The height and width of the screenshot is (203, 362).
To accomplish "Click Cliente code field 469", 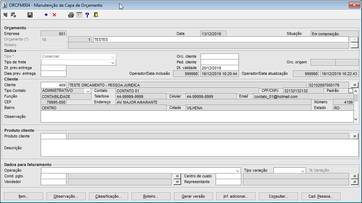I will (54, 85).
